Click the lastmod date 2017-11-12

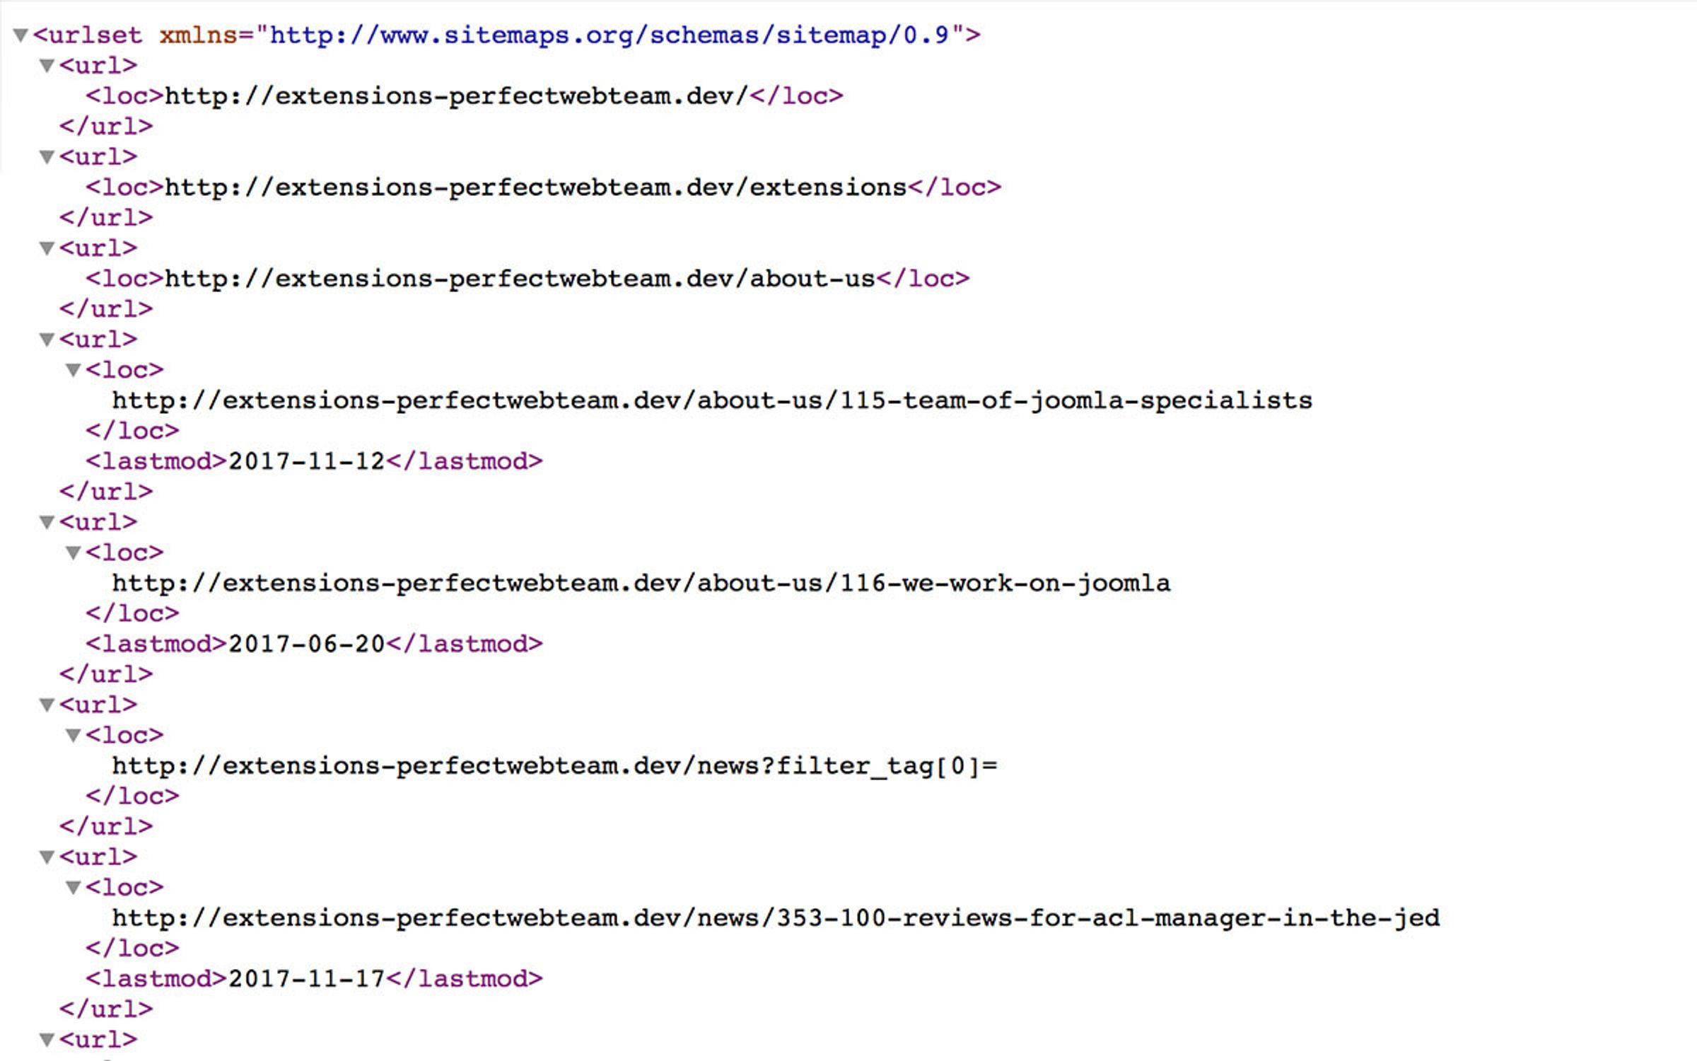[306, 462]
